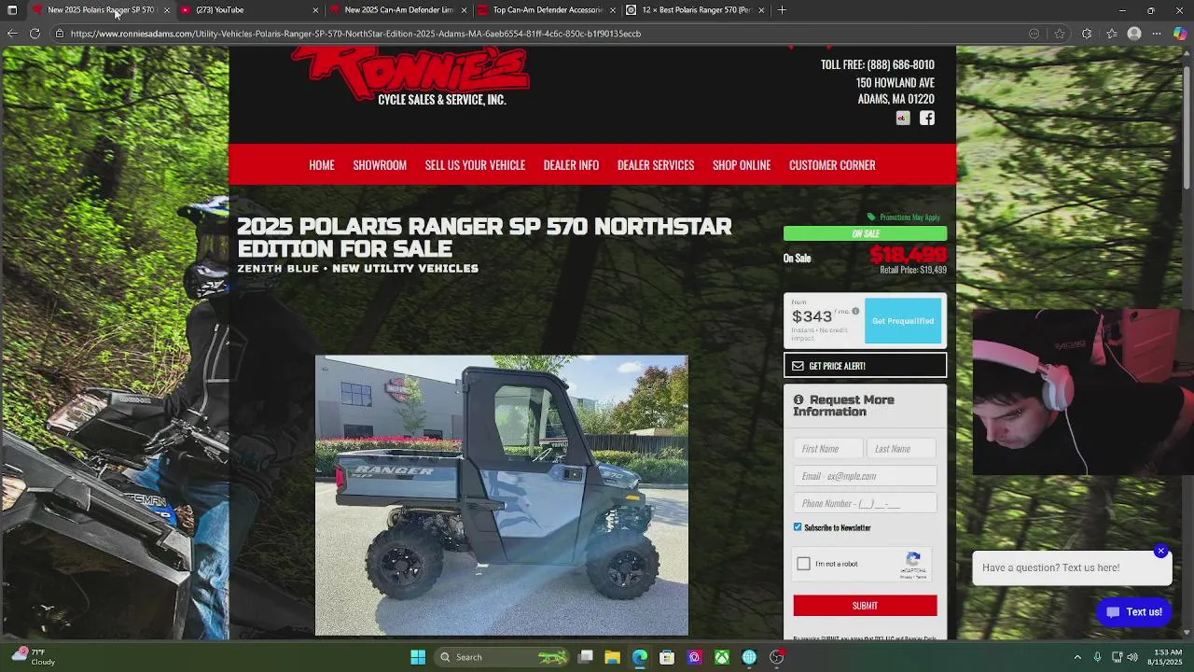
Task: Open the volume icon in the system tray
Action: coord(1132,657)
